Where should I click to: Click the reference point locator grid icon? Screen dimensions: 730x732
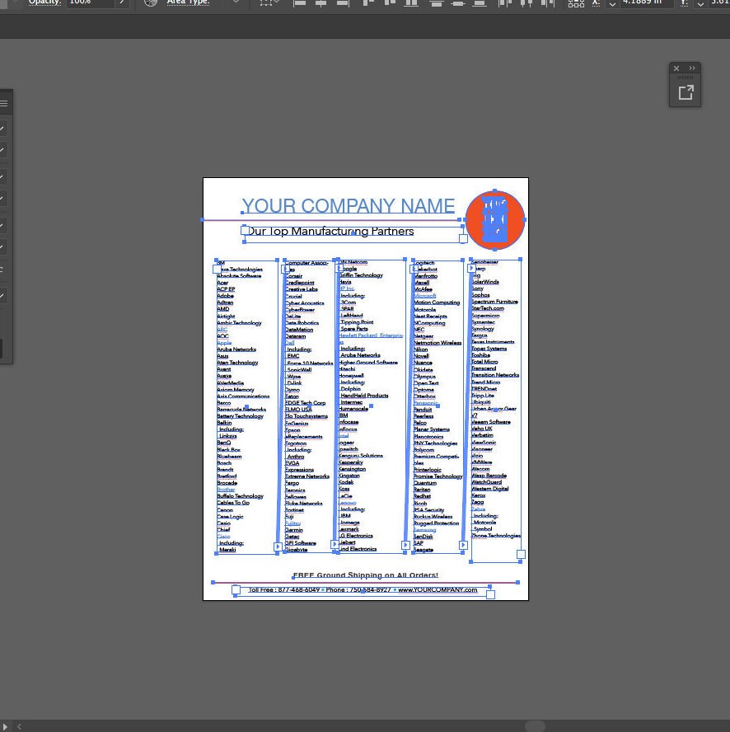click(576, 4)
